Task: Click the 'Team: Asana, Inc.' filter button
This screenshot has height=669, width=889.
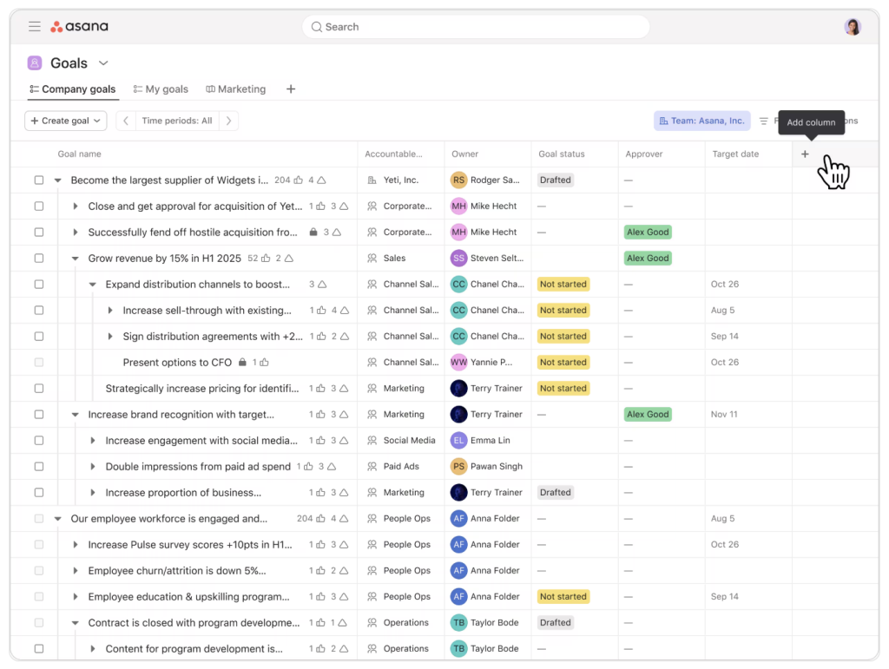Action: click(701, 121)
